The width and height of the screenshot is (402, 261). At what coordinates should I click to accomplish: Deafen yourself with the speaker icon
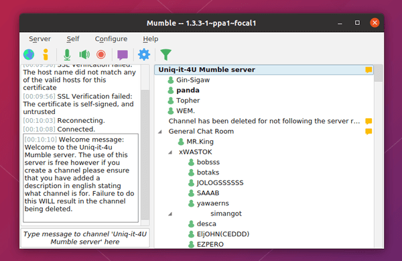pyautogui.click(x=84, y=54)
